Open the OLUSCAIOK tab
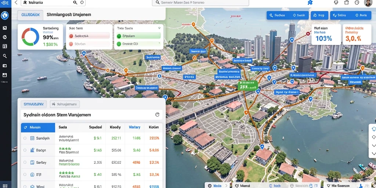 [30, 15]
